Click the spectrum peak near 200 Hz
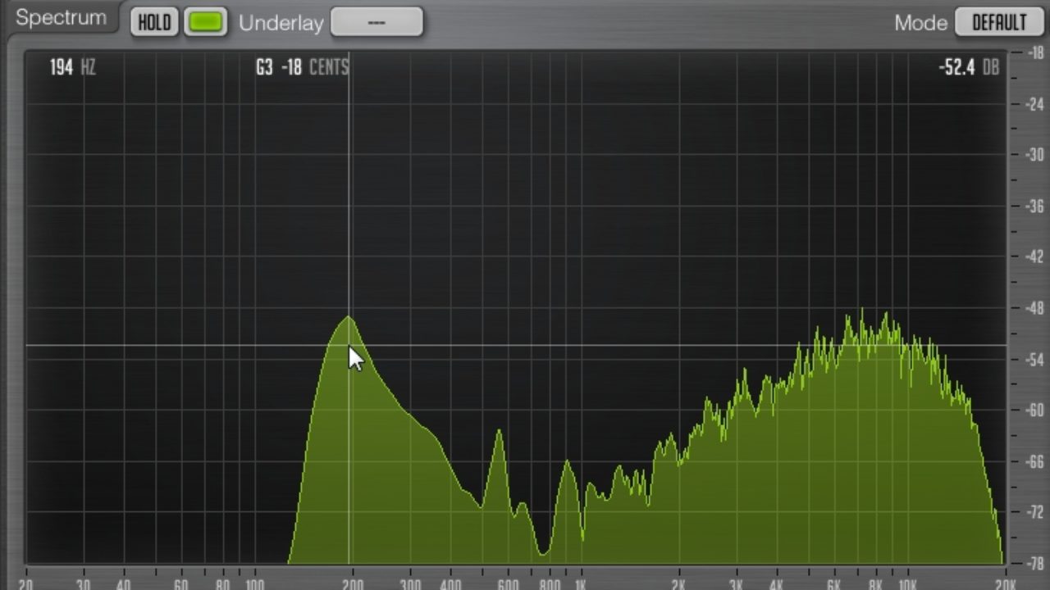This screenshot has height=590, width=1050. click(349, 317)
